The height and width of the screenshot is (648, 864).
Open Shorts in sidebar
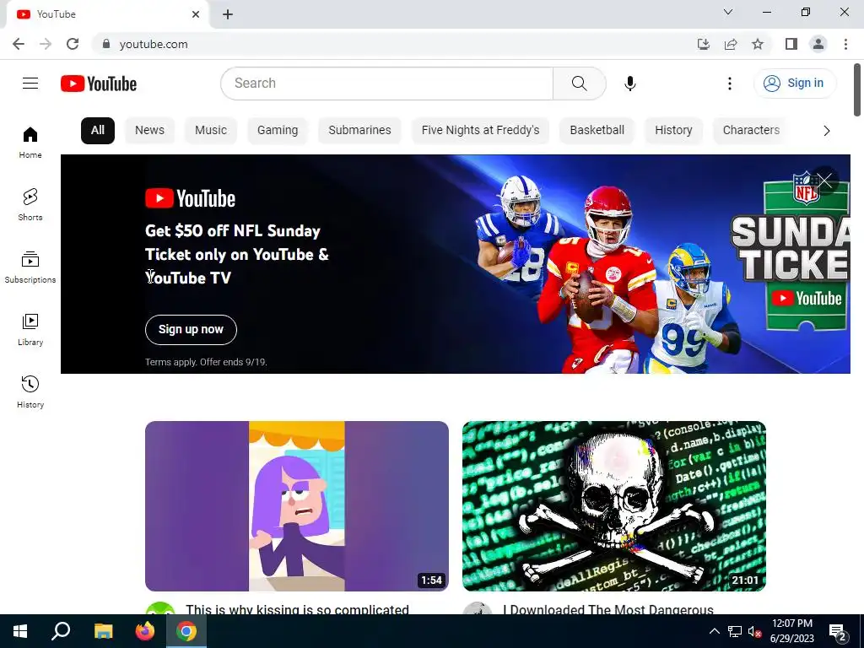click(x=30, y=205)
